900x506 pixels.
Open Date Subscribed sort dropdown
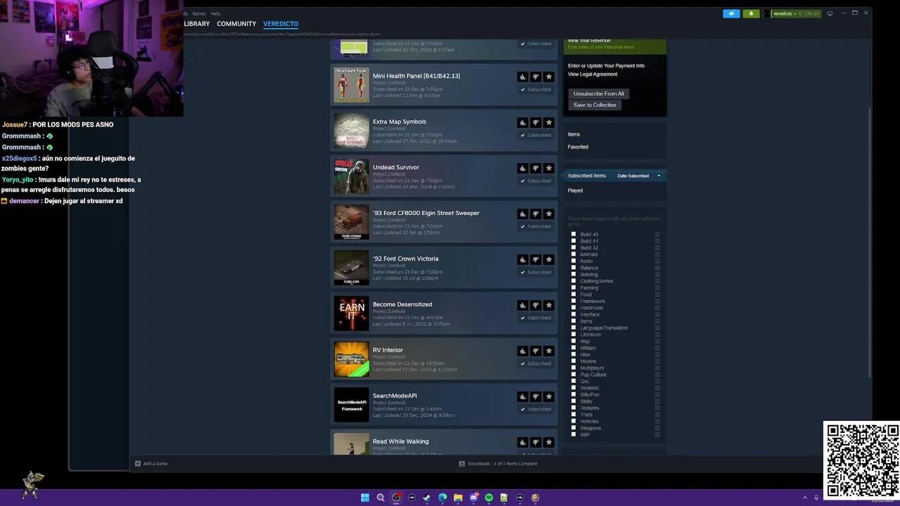point(638,176)
